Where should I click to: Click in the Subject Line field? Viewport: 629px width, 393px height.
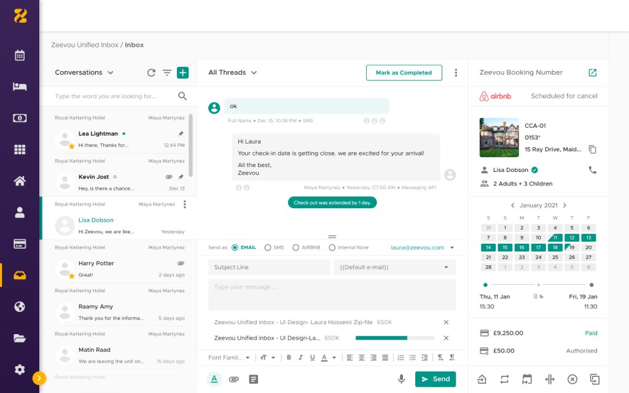269,268
